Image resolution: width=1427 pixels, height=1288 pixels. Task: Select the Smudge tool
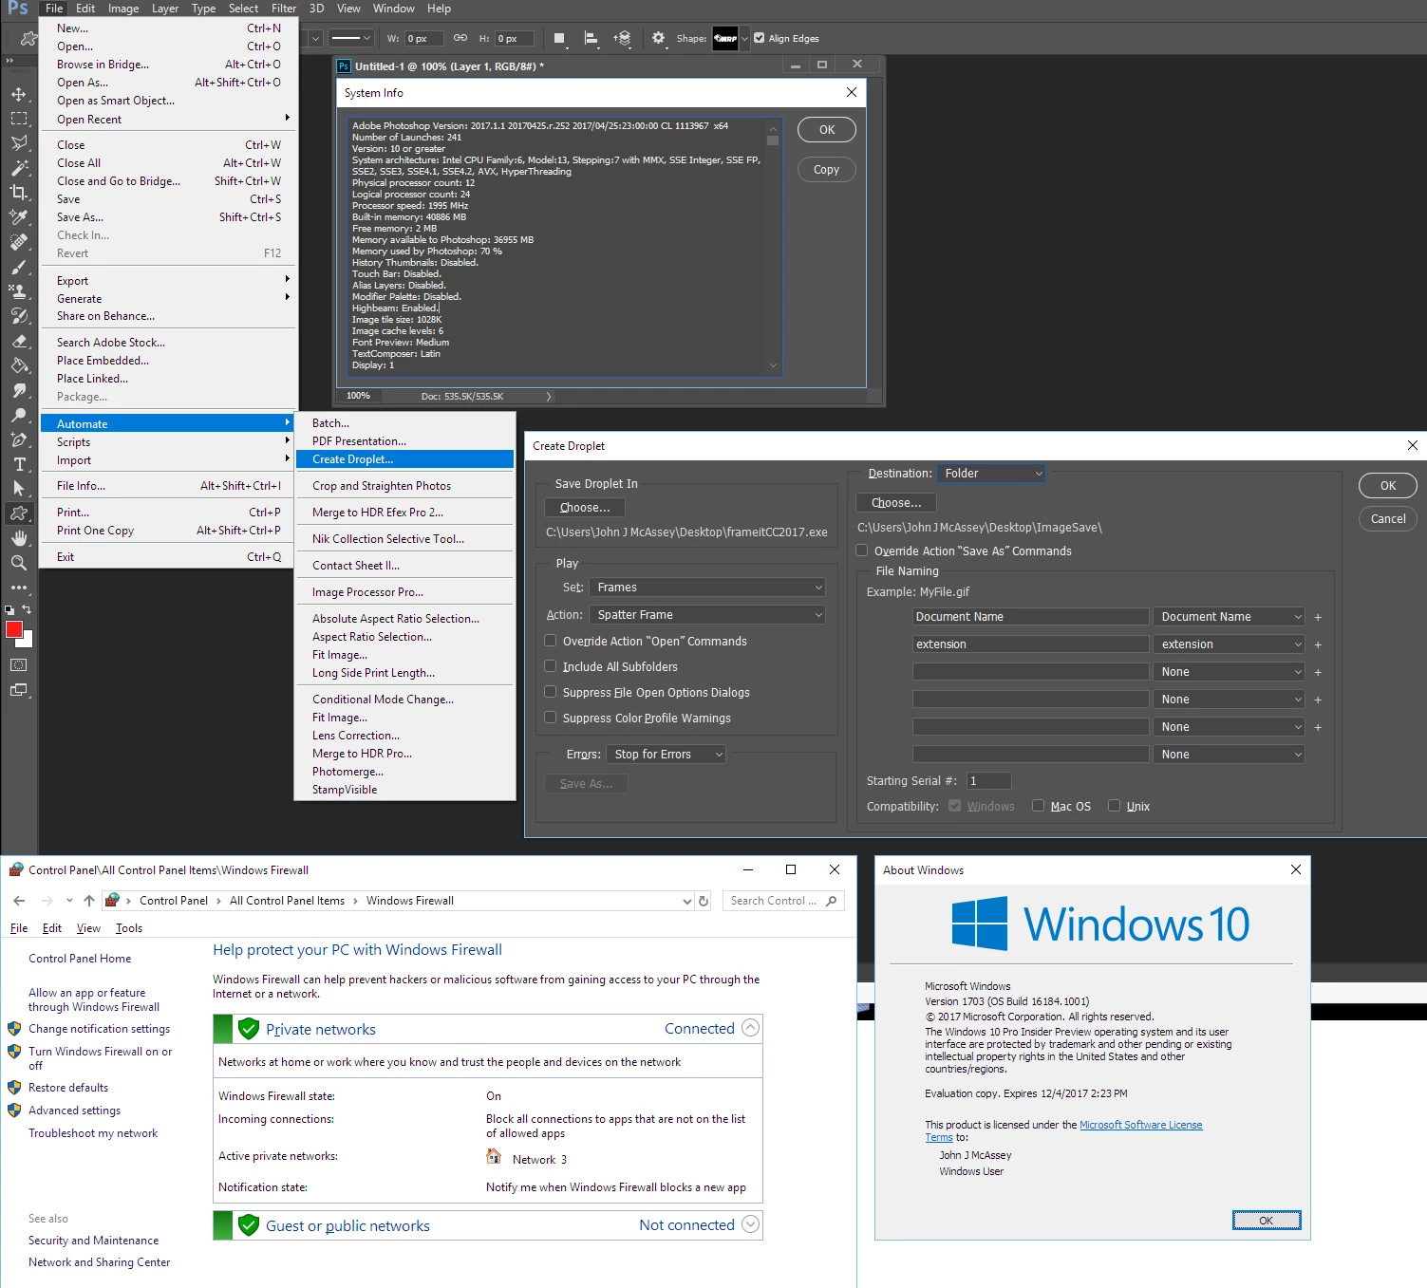click(18, 390)
